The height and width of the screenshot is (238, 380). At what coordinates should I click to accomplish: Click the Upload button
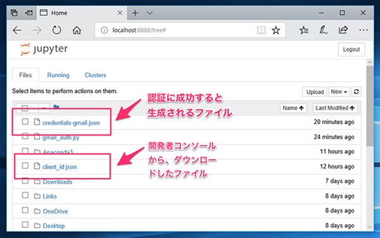coord(315,92)
